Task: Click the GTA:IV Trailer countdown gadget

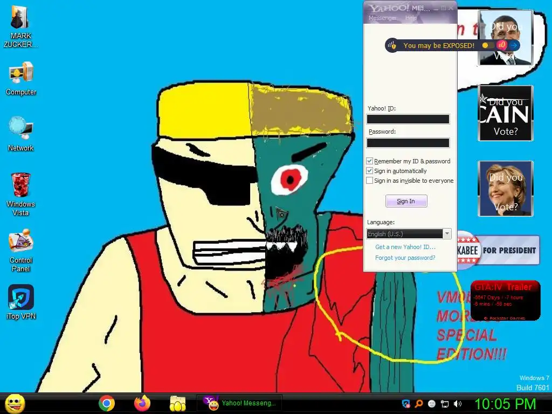Action: click(505, 300)
